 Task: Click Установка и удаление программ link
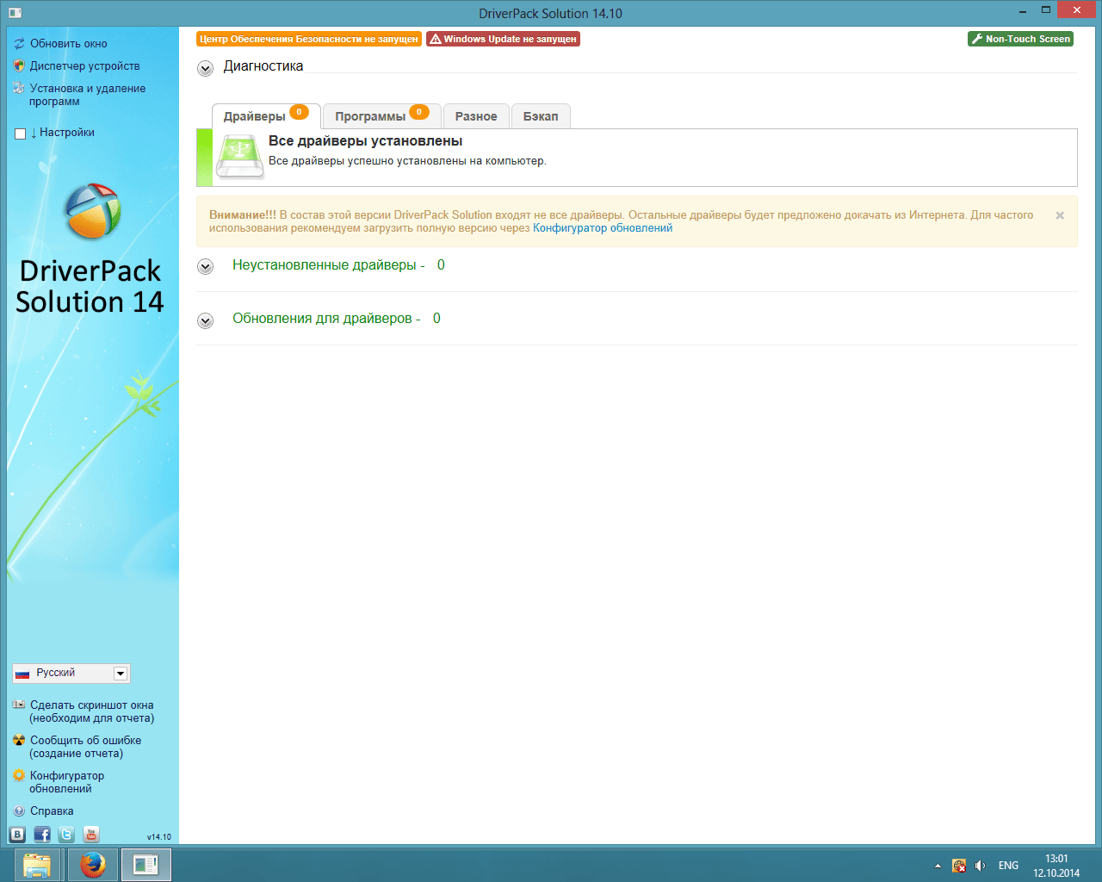87,95
